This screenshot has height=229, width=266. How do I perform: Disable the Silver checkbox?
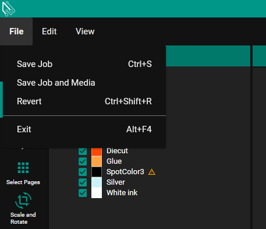pyautogui.click(x=83, y=182)
